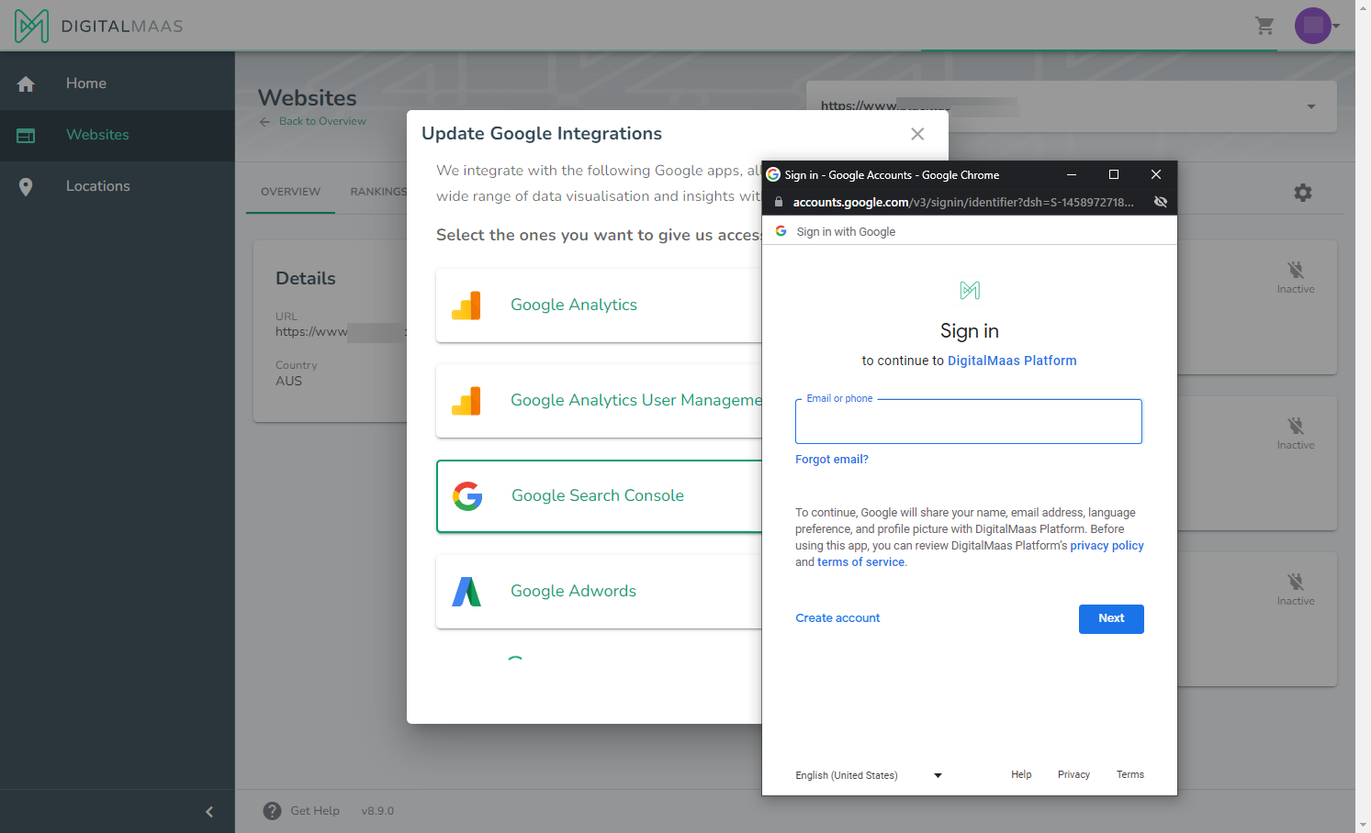
Task: Switch to the Overview tab
Action: [290, 192]
